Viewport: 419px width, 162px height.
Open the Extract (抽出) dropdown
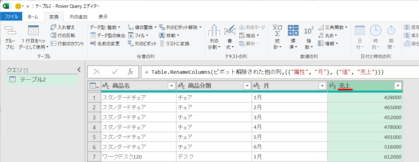[x=249, y=35]
